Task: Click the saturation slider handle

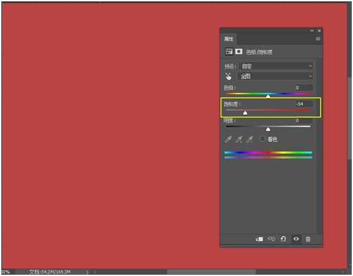Action: [x=245, y=113]
